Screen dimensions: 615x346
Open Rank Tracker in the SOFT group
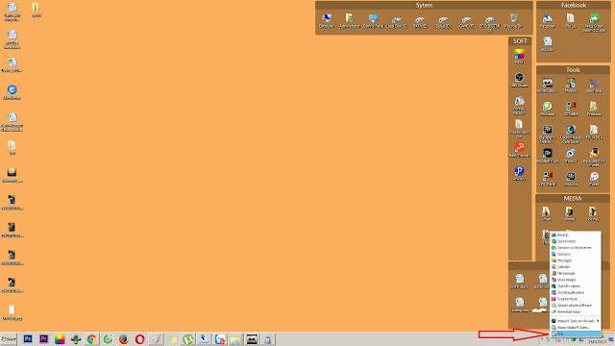pyautogui.click(x=519, y=150)
